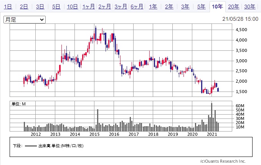Switch to the 10日 period tab
Viewport: 261px width, 165px height.
pyautogui.click(x=73, y=7)
